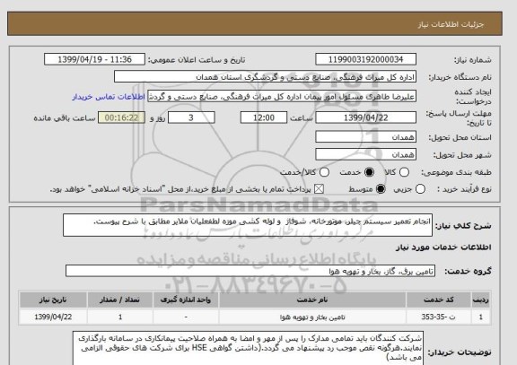The image size is (517, 365).
Task: Click the dash cell under واحد اندازه گیری
Action: tap(186, 317)
